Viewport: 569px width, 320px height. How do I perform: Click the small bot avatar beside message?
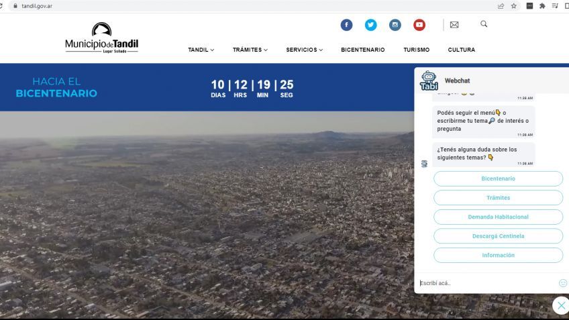point(424,164)
